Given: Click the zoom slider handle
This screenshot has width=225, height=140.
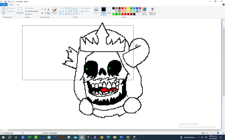Looking at the screenshot, I should 218,133.
